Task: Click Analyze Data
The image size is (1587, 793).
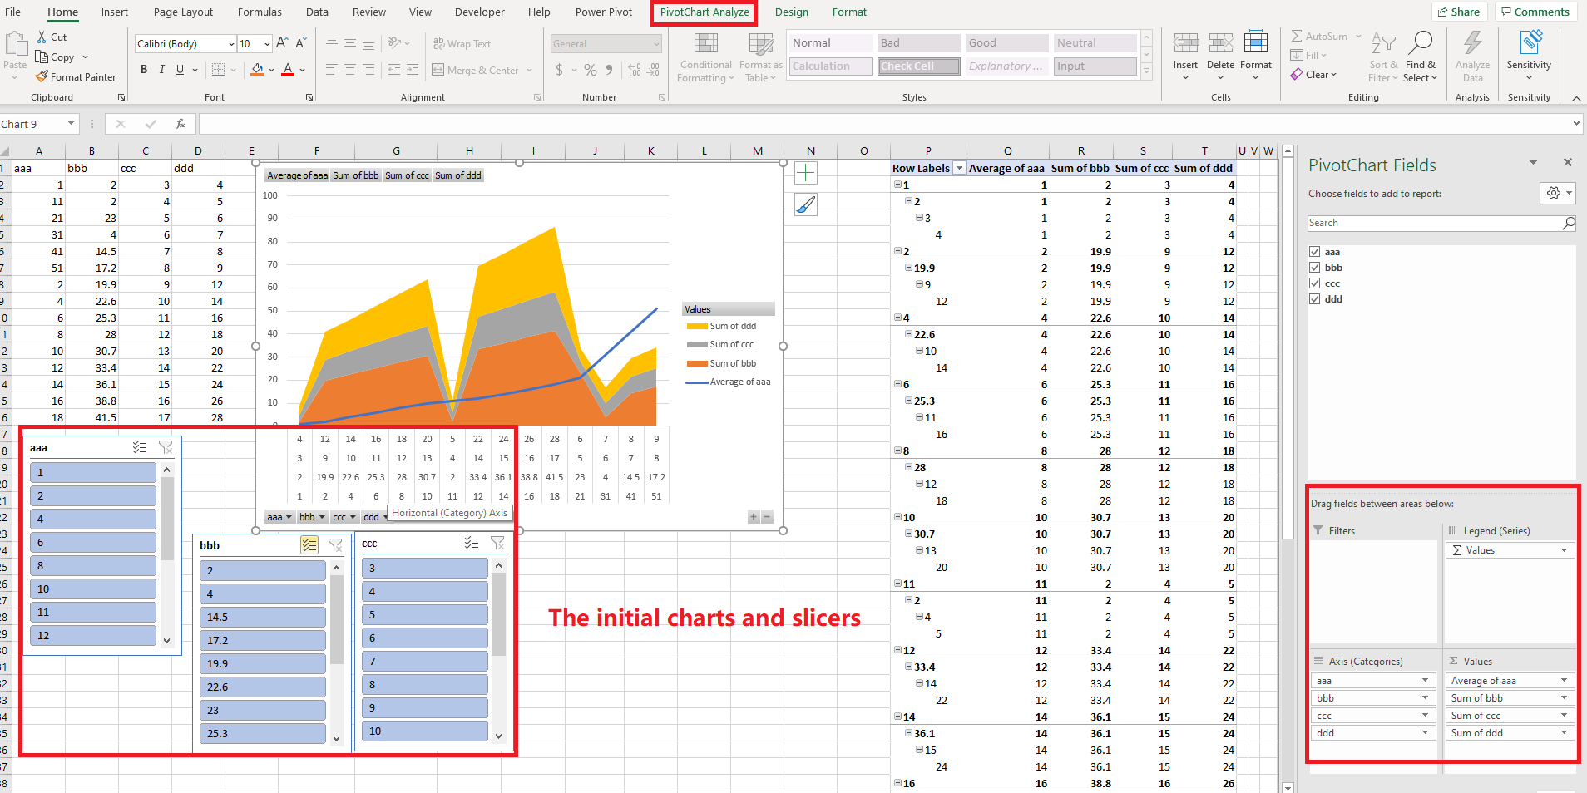Action: pos(1472,57)
